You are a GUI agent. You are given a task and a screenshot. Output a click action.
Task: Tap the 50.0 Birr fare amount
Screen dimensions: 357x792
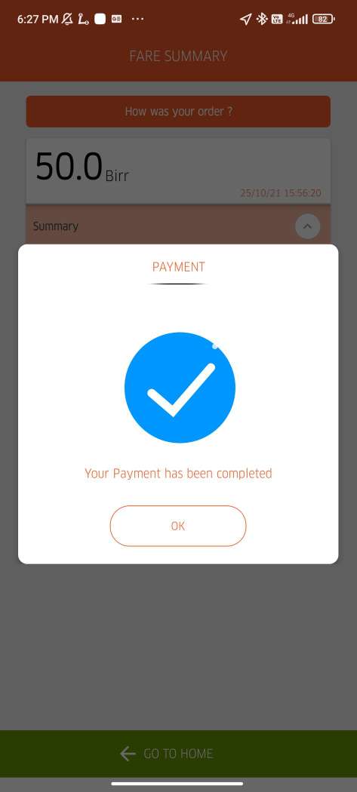[x=82, y=167]
